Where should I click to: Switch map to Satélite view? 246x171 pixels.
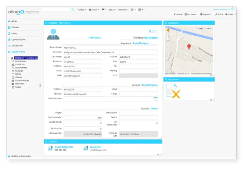coord(208,29)
